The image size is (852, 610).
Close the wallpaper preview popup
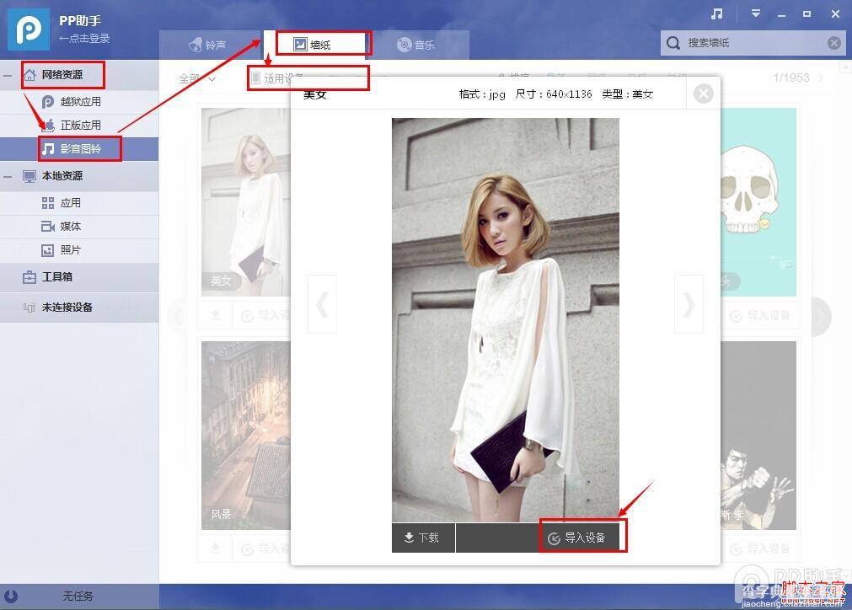(703, 94)
